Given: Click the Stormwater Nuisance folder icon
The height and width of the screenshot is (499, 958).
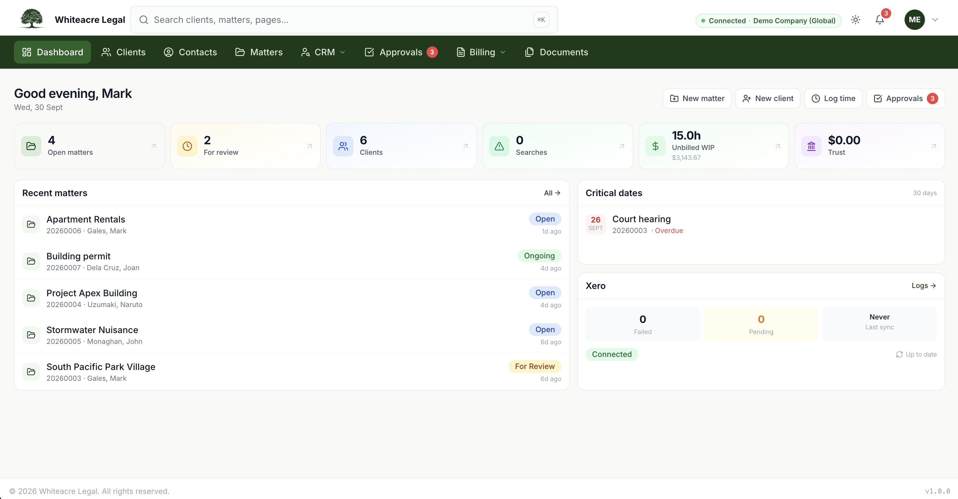Looking at the screenshot, I should pos(31,335).
